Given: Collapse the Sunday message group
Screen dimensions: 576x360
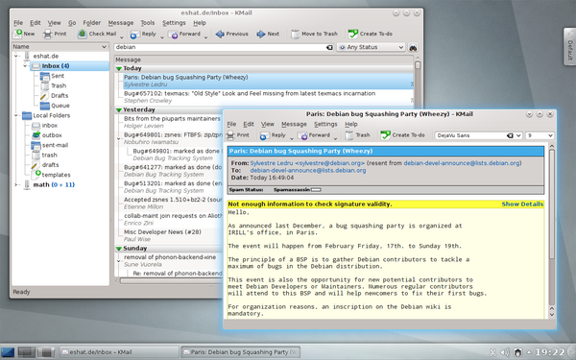Looking at the screenshot, I should pyautogui.click(x=119, y=249).
